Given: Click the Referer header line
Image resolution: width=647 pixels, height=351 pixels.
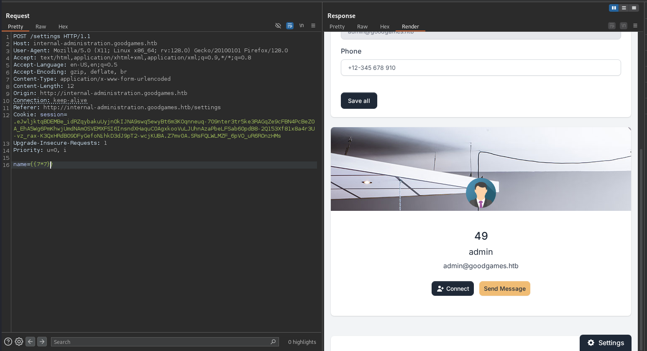Looking at the screenshot, I should pyautogui.click(x=117, y=108).
